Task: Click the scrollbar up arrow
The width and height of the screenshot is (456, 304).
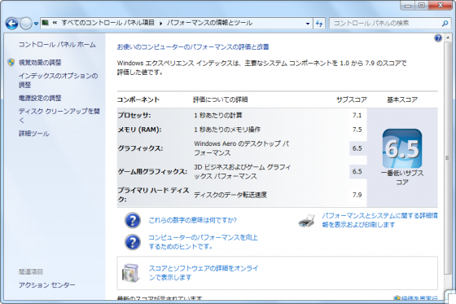Action: click(447, 37)
